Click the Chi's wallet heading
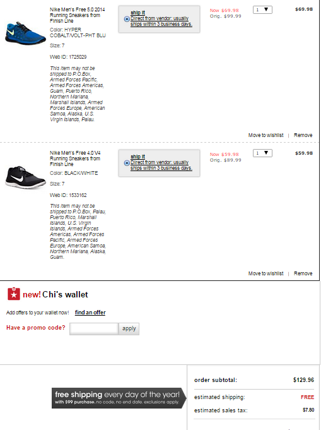 pyautogui.click(x=65, y=294)
